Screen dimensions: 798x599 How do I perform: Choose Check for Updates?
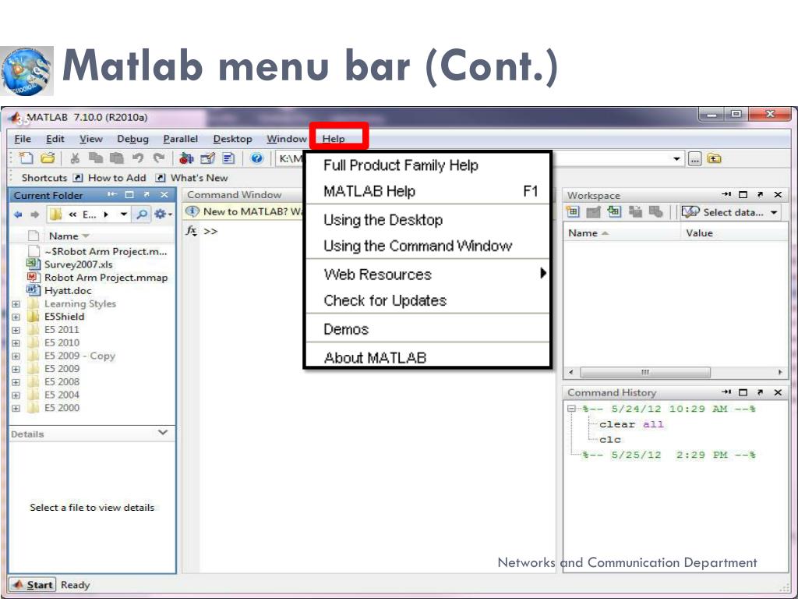click(x=428, y=300)
